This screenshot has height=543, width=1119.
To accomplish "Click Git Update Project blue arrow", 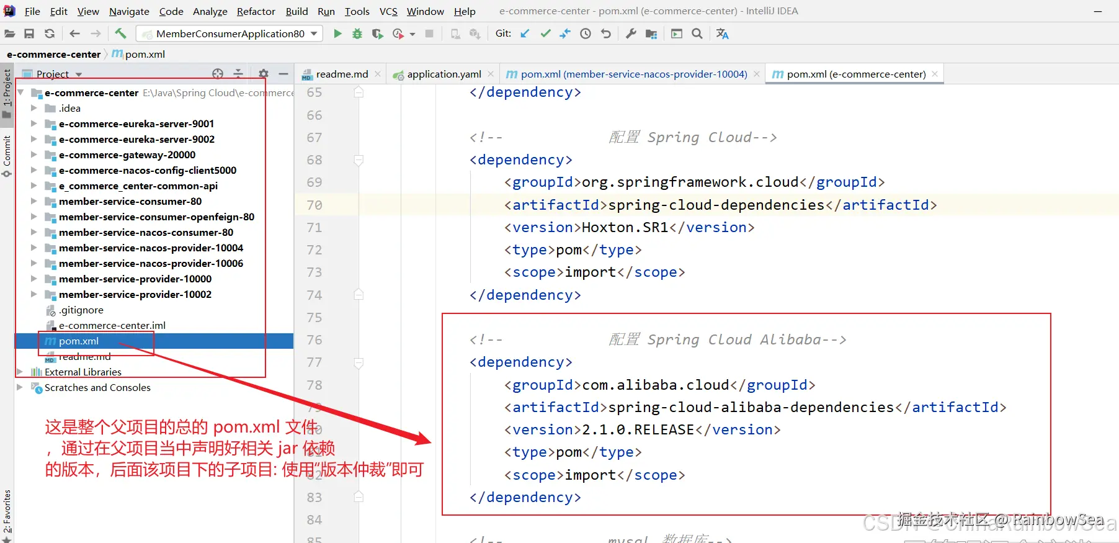I will [x=525, y=34].
